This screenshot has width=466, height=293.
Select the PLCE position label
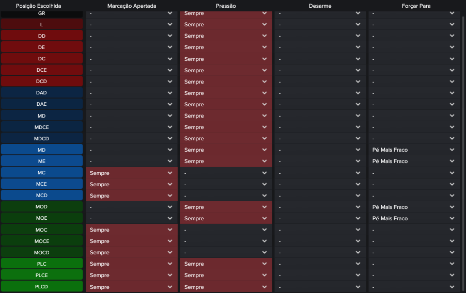tap(42, 275)
